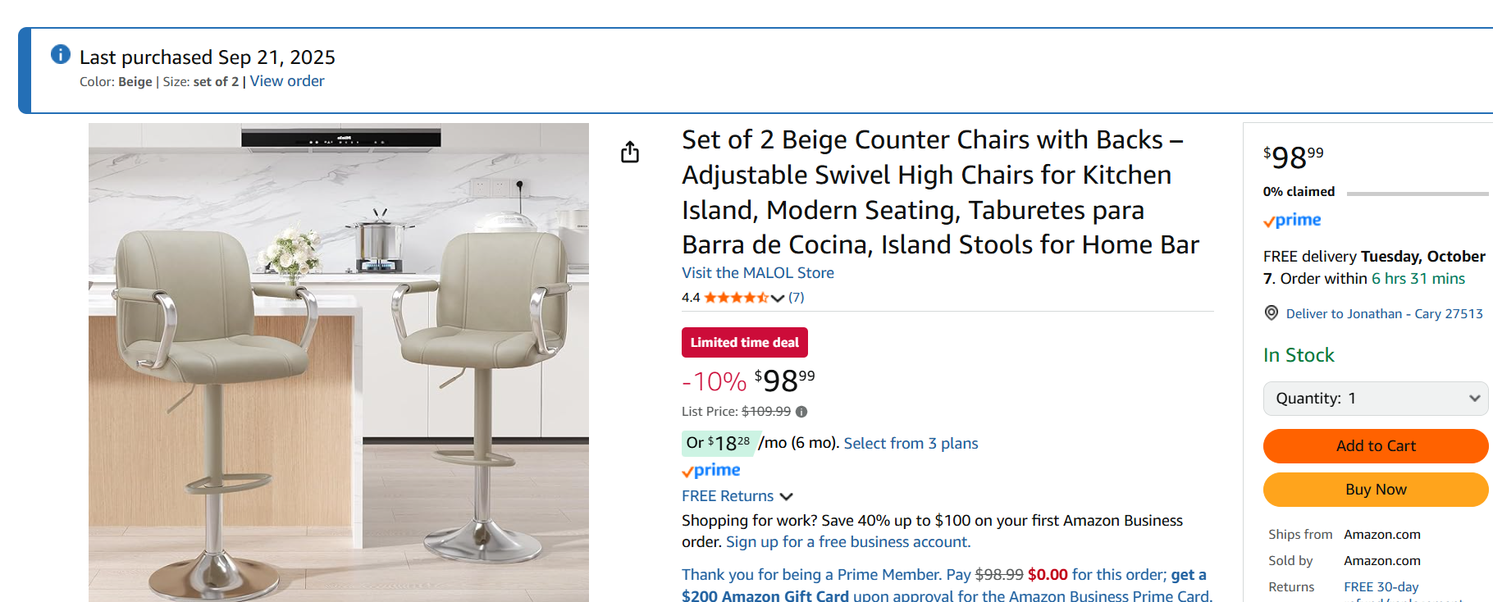
Task: Open the 7 reviews count link
Action: tap(796, 298)
